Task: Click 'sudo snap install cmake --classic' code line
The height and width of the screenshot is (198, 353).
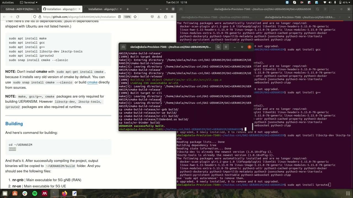Action: (38, 60)
